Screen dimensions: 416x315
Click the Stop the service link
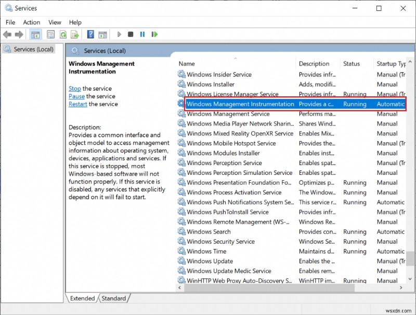(x=74, y=89)
